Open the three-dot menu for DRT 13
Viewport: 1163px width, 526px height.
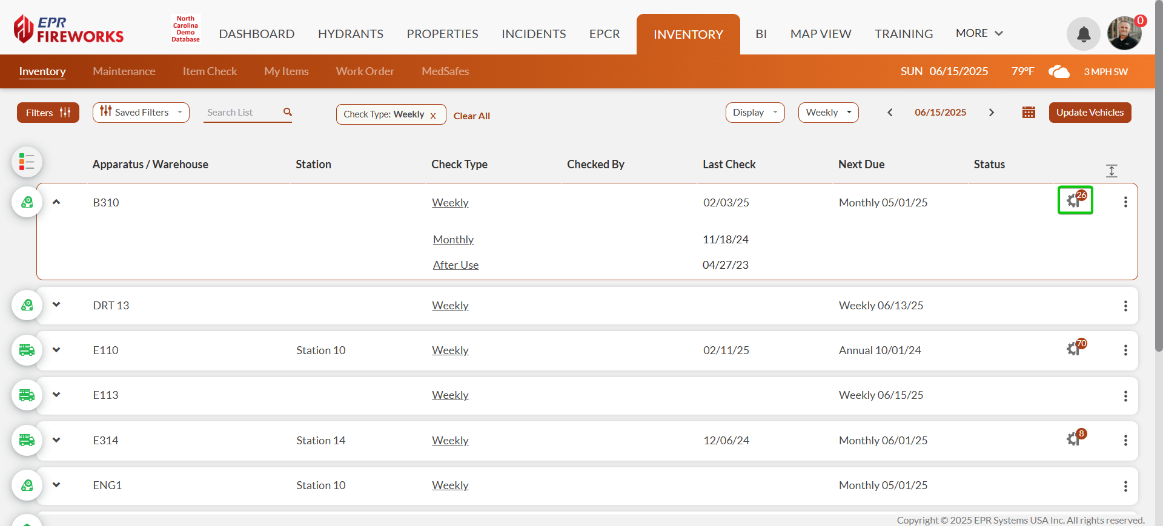coord(1125,306)
